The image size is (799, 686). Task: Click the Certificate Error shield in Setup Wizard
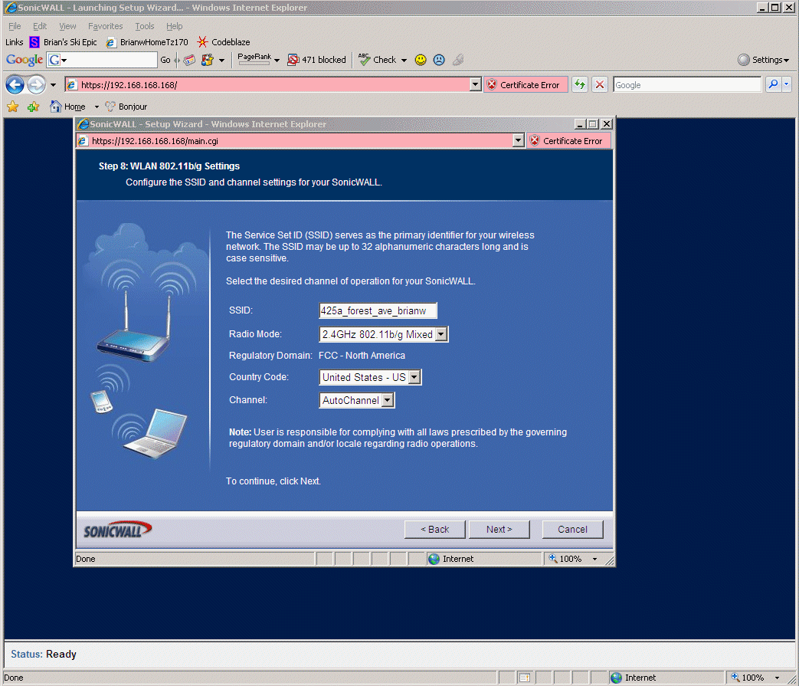(x=535, y=141)
